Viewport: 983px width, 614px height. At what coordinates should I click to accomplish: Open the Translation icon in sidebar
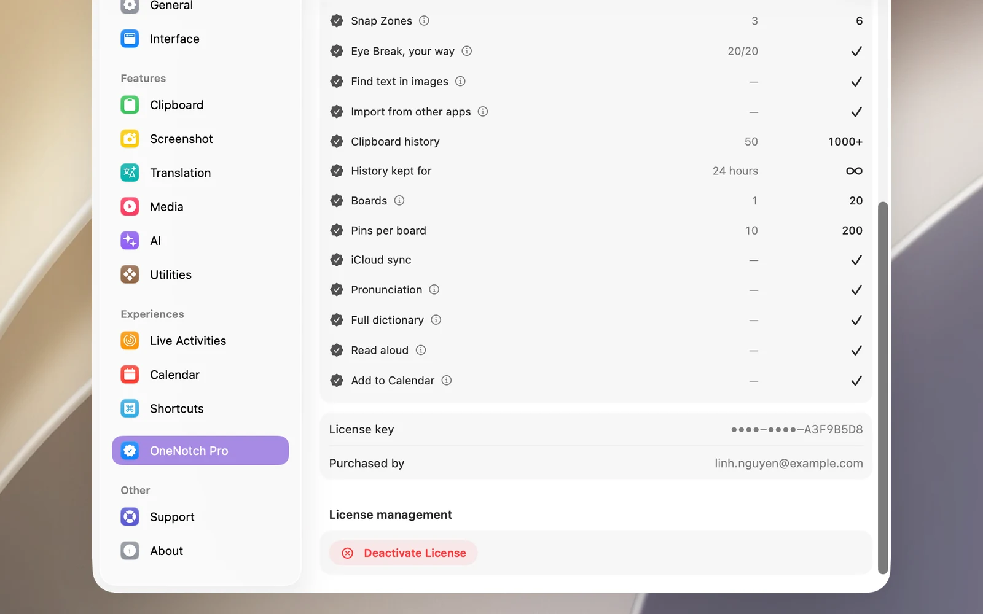[x=130, y=173]
